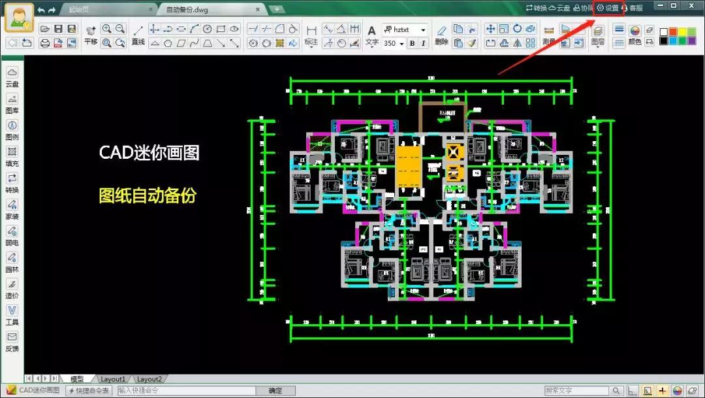Pick the yellow color swatch
The height and width of the screenshot is (398, 705).
[x=683, y=31]
